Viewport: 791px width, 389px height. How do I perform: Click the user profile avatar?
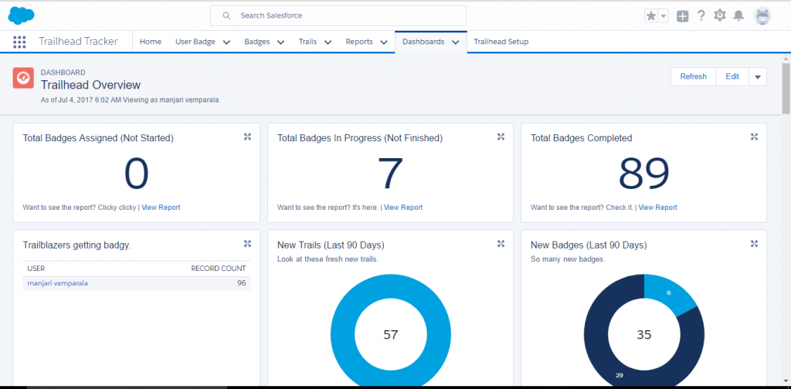tap(762, 16)
